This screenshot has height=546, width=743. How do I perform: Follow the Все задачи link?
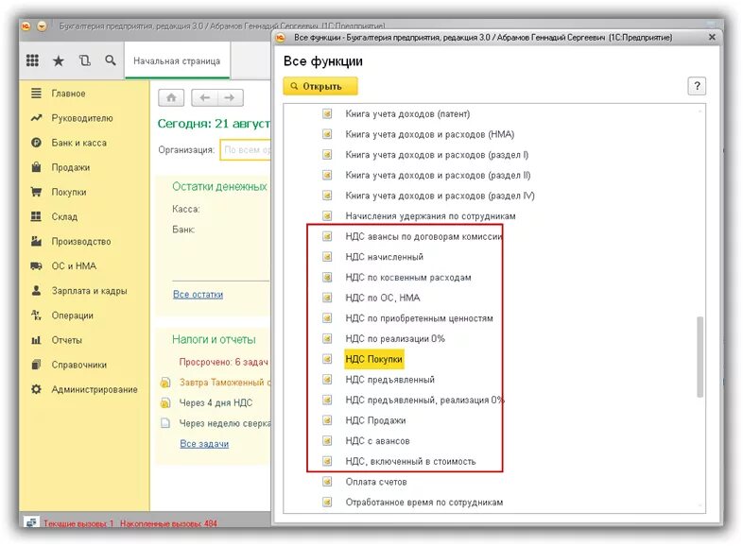pos(204,444)
